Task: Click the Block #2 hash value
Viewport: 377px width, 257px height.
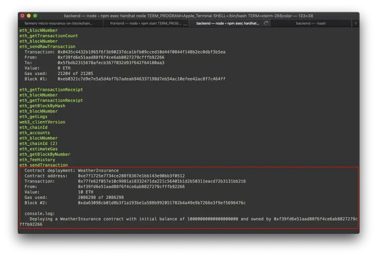Action: point(162,203)
